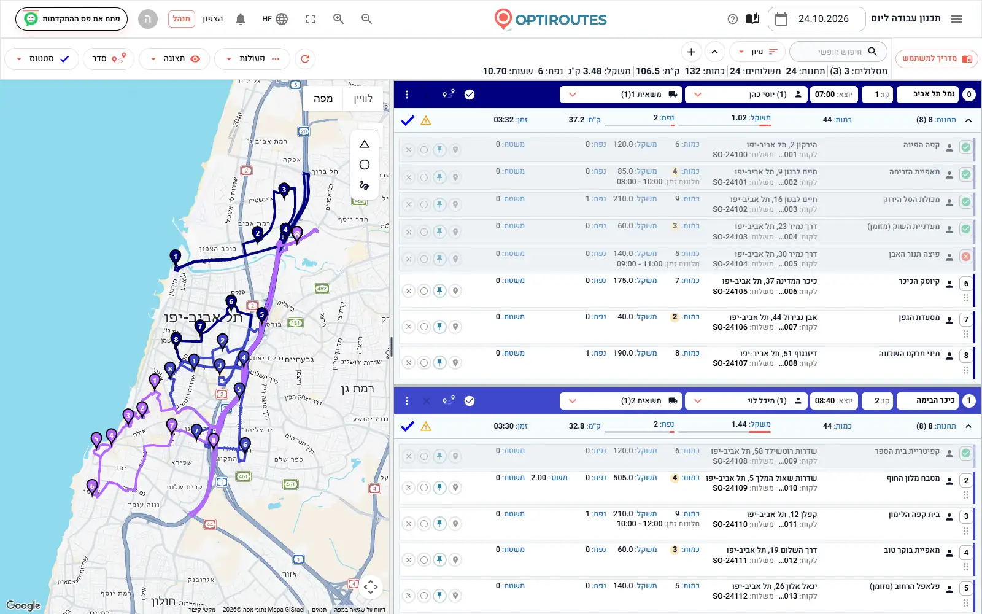Open the user guide מדריך למשתמש
This screenshot has height=614, width=982.
coord(937,58)
